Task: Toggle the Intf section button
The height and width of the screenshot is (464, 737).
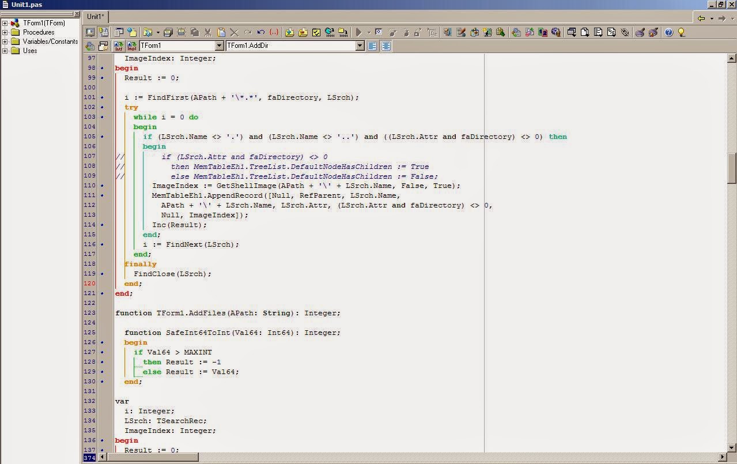Action: click(x=119, y=46)
